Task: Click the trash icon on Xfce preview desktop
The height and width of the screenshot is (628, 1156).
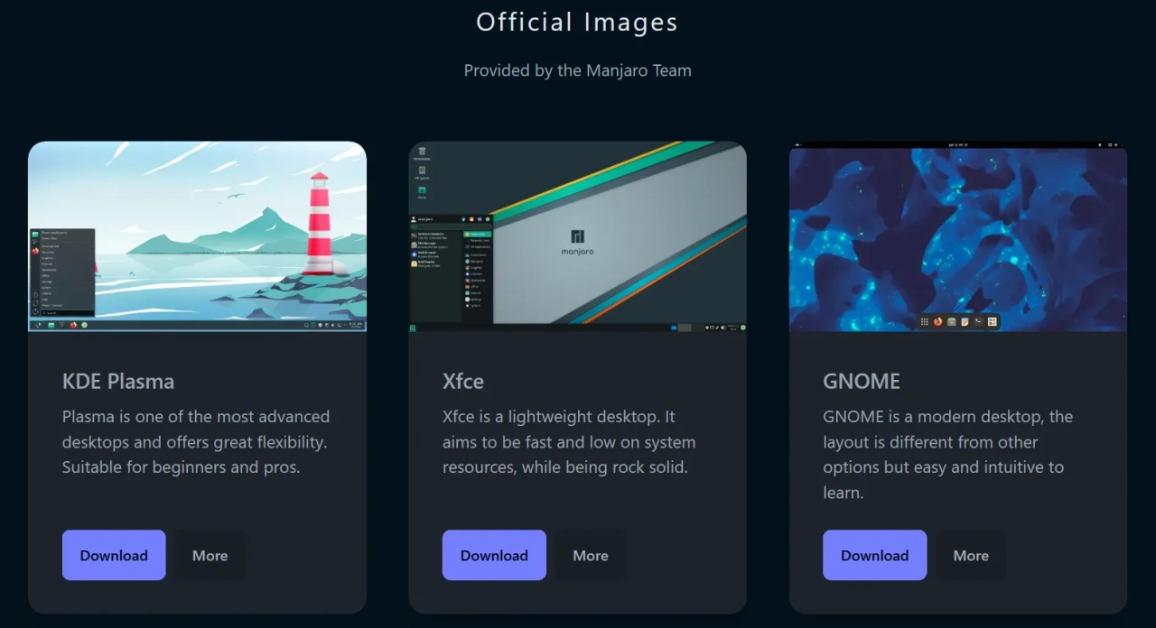Action: (421, 152)
